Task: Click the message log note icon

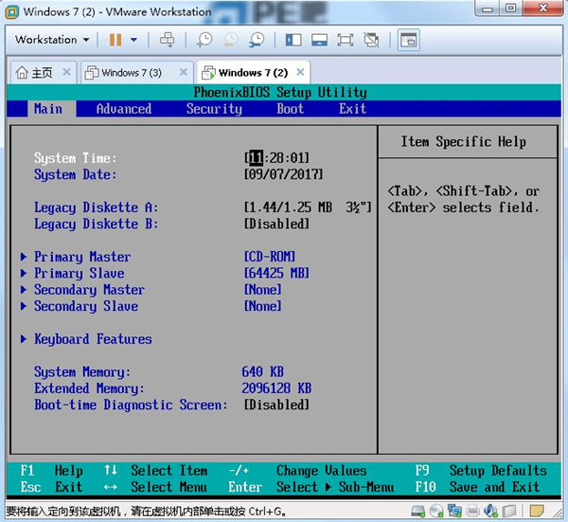Action: point(537,512)
